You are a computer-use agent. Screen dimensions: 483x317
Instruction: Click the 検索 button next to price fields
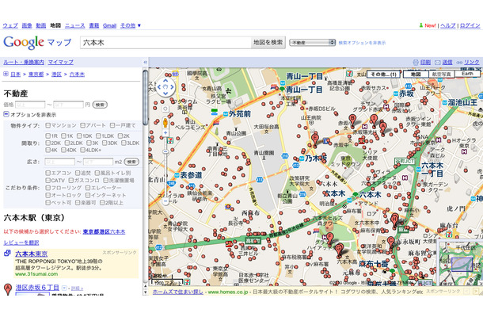click(x=100, y=105)
